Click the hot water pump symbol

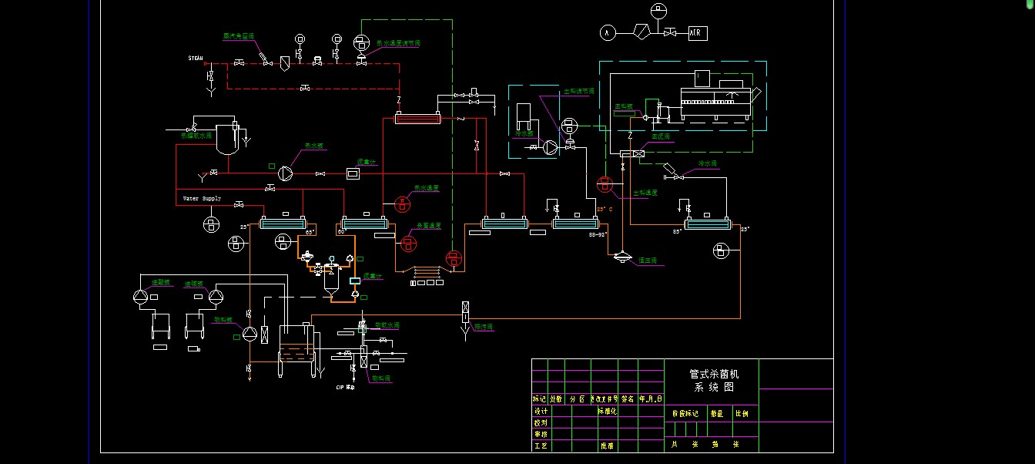coord(286,173)
